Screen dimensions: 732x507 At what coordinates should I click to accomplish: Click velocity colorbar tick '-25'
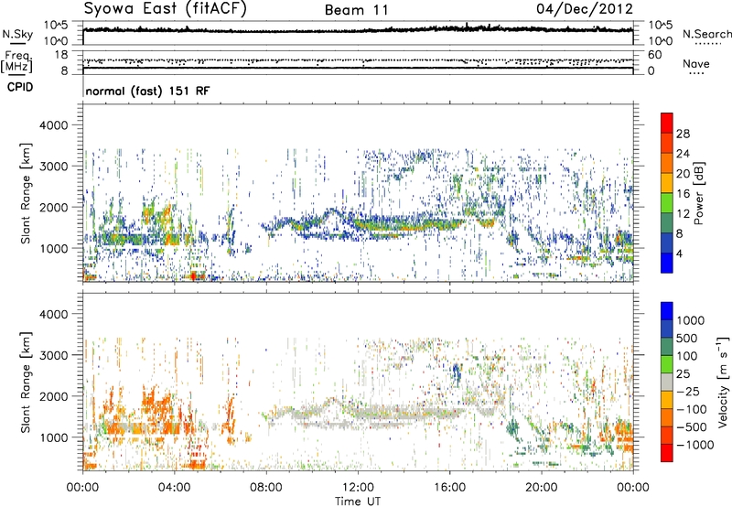tap(688, 391)
